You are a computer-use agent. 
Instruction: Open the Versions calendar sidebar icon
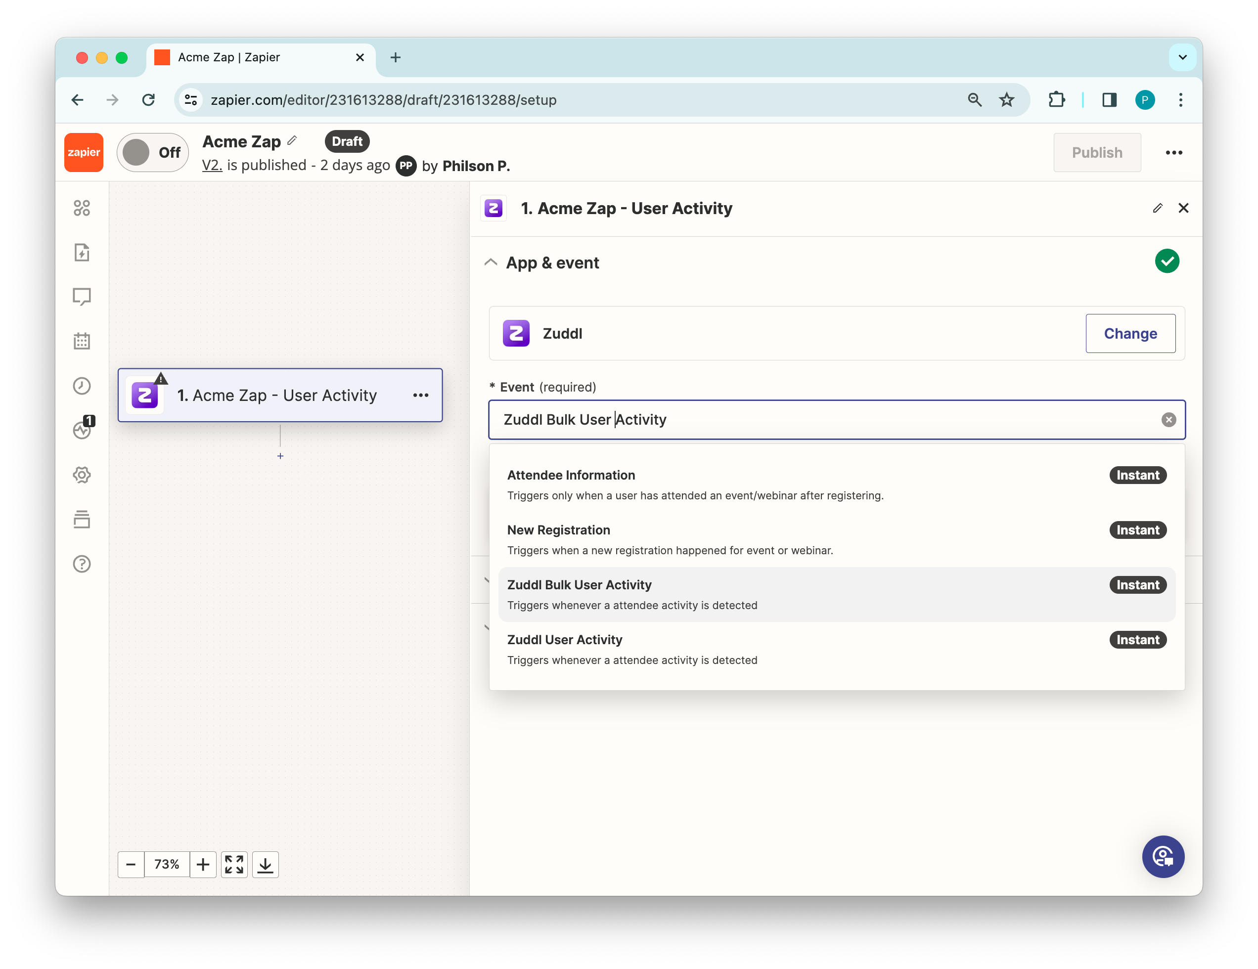tap(82, 341)
